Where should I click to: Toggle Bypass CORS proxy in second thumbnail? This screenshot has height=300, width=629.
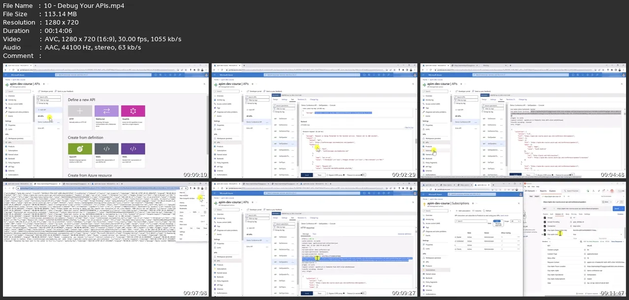pos(335,175)
